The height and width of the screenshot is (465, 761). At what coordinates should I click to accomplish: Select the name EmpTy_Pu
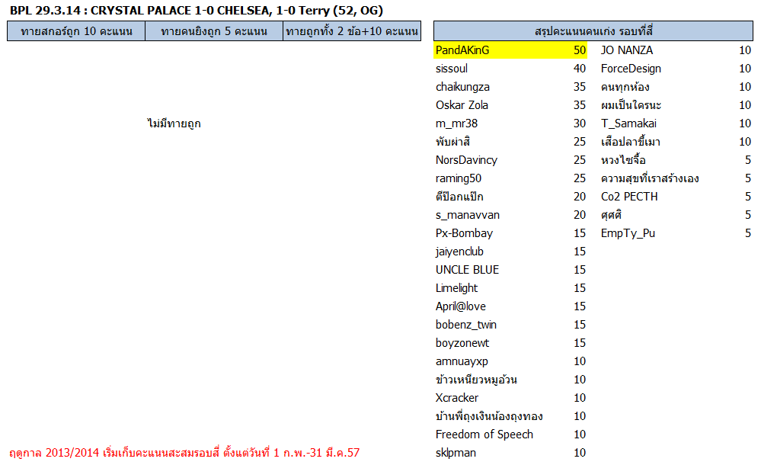click(628, 233)
